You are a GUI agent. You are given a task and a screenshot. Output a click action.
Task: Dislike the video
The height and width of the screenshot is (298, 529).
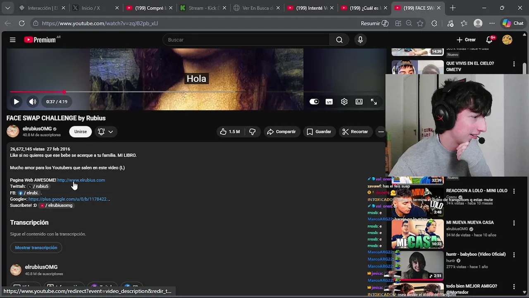(x=252, y=132)
